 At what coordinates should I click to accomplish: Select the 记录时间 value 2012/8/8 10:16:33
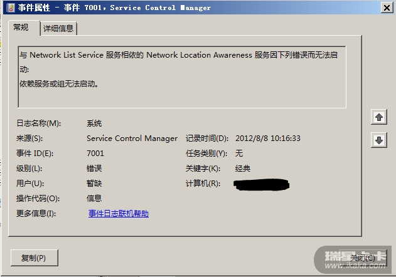pos(268,138)
